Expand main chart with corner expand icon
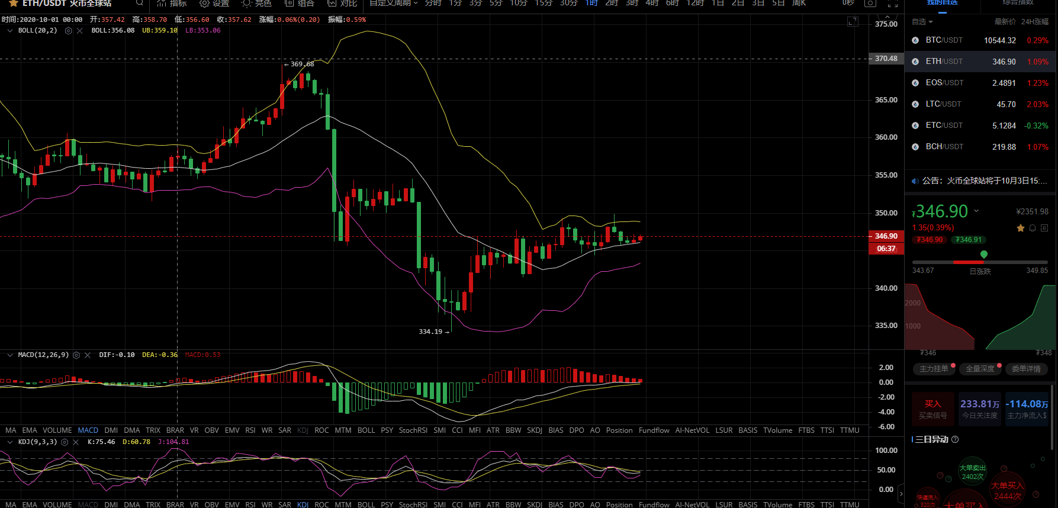Screen dimensions: 1058x508 point(853,22)
